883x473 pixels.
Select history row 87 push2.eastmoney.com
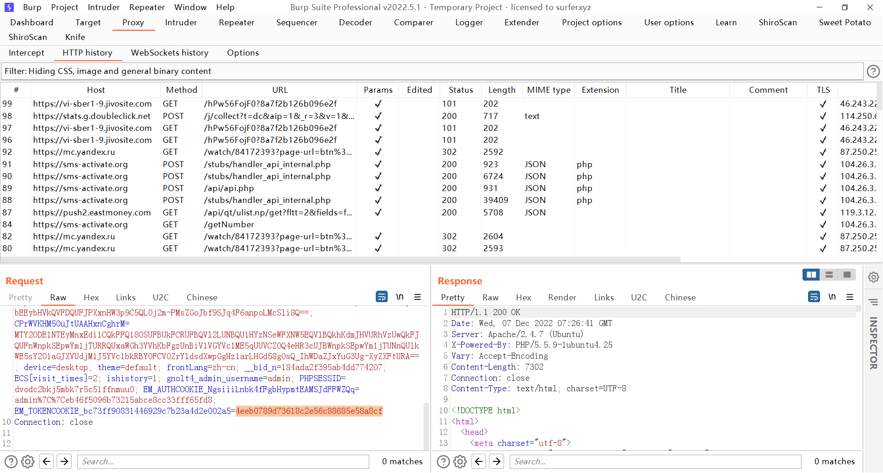[439, 213]
